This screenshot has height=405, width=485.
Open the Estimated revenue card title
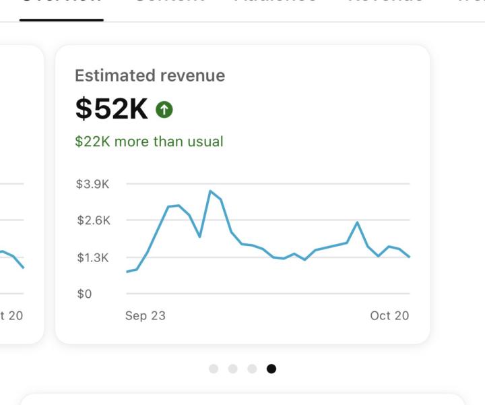150,75
